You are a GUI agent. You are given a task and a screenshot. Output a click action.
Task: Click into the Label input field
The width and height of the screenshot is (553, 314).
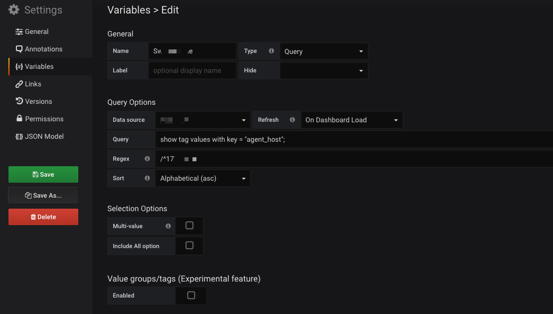192,70
